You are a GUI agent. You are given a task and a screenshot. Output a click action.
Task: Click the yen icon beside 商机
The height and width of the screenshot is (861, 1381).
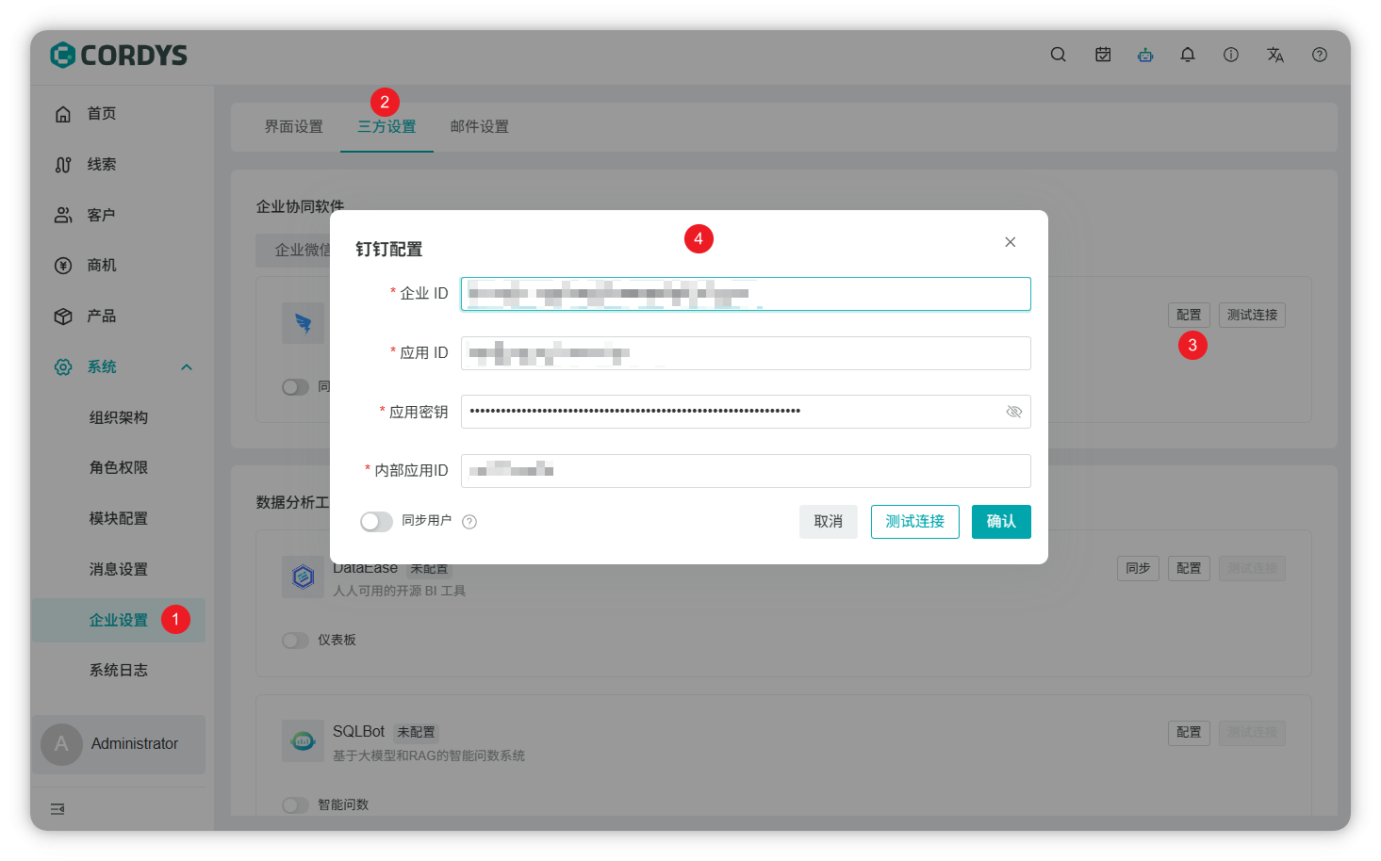coord(63,266)
